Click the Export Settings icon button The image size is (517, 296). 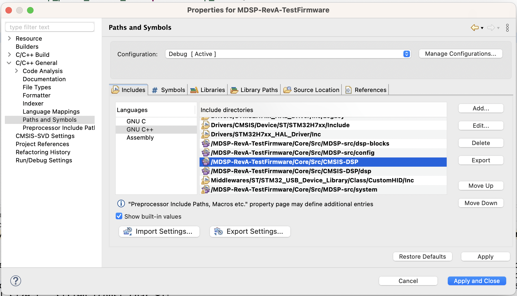point(218,232)
